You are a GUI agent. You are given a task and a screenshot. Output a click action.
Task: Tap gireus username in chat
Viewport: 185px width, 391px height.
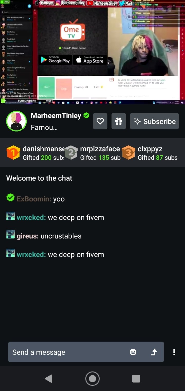[28, 236]
